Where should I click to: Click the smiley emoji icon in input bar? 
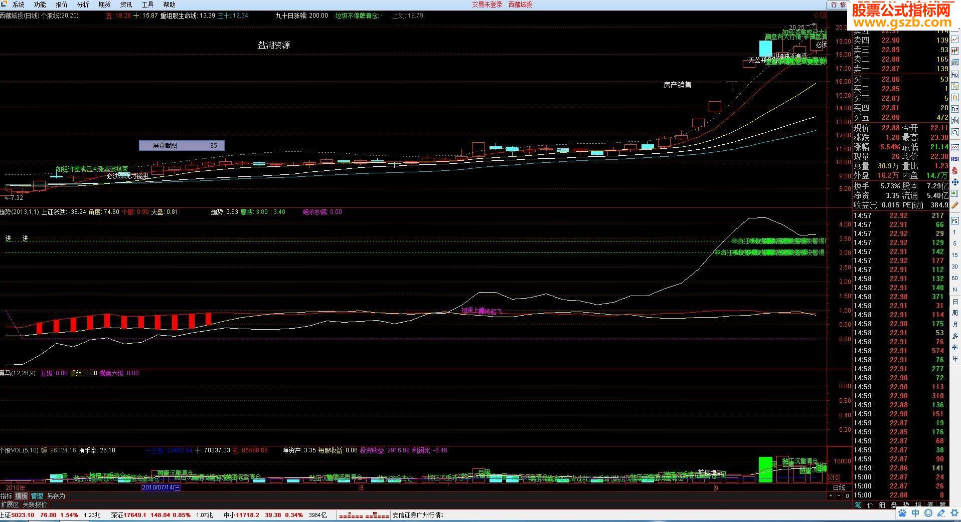pyautogui.click(x=928, y=513)
